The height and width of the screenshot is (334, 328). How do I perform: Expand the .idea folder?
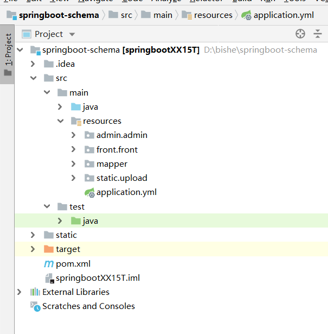click(x=33, y=64)
